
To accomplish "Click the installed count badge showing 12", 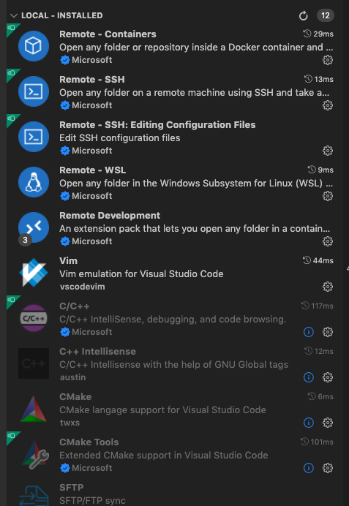I will pos(325,15).
